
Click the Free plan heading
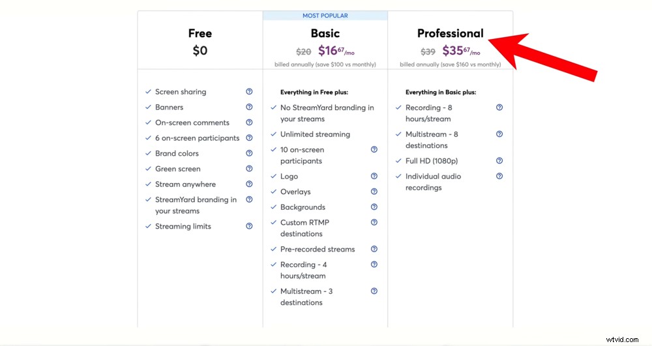200,33
